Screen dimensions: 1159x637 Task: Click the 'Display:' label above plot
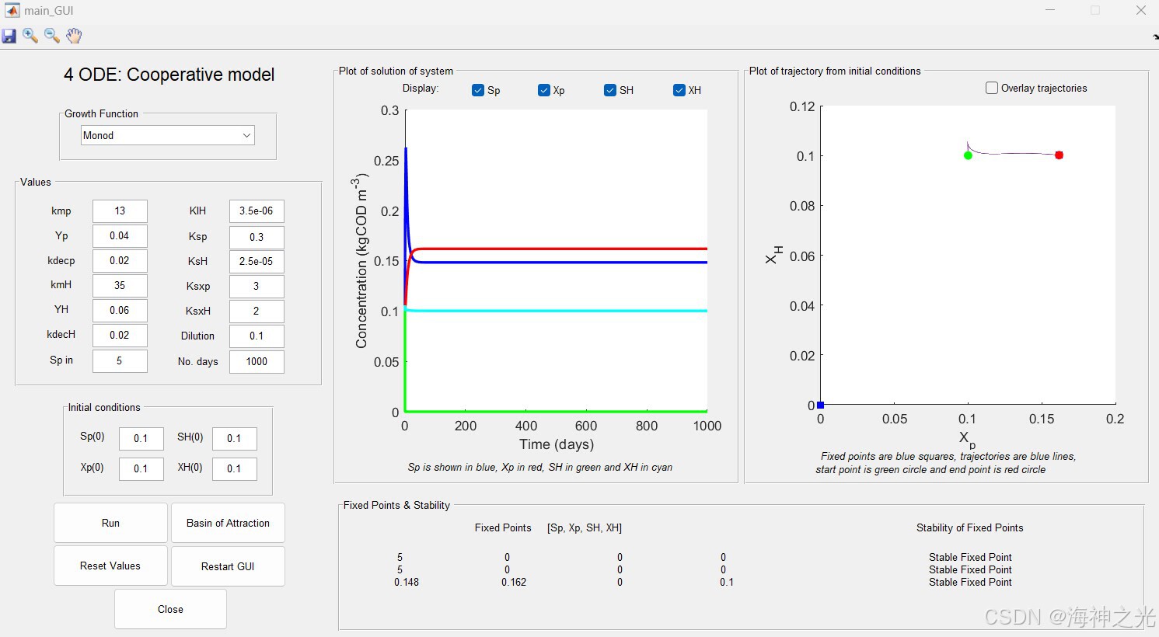pos(421,89)
